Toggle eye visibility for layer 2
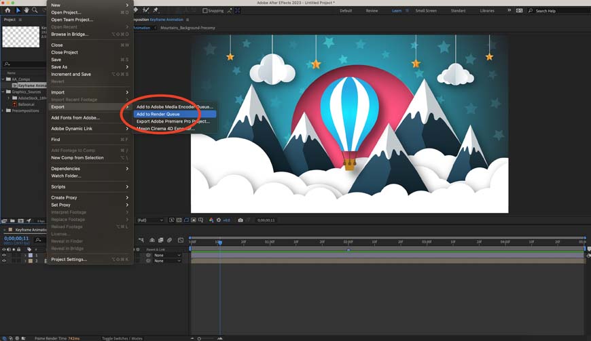Screen dimensions: 591x341 4,260
